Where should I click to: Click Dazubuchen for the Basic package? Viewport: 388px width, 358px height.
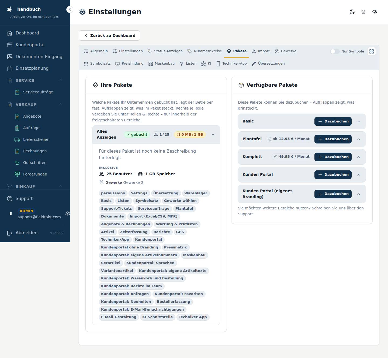[x=333, y=121]
